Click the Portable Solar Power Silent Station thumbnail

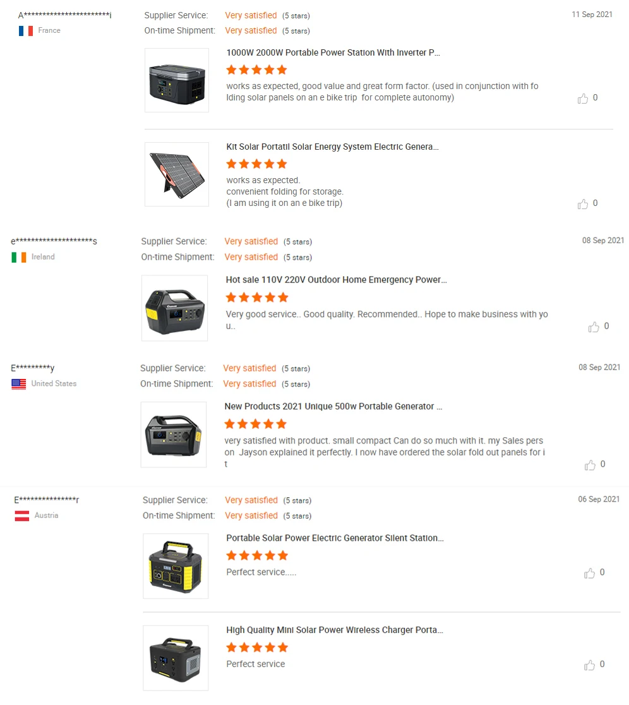click(x=176, y=566)
